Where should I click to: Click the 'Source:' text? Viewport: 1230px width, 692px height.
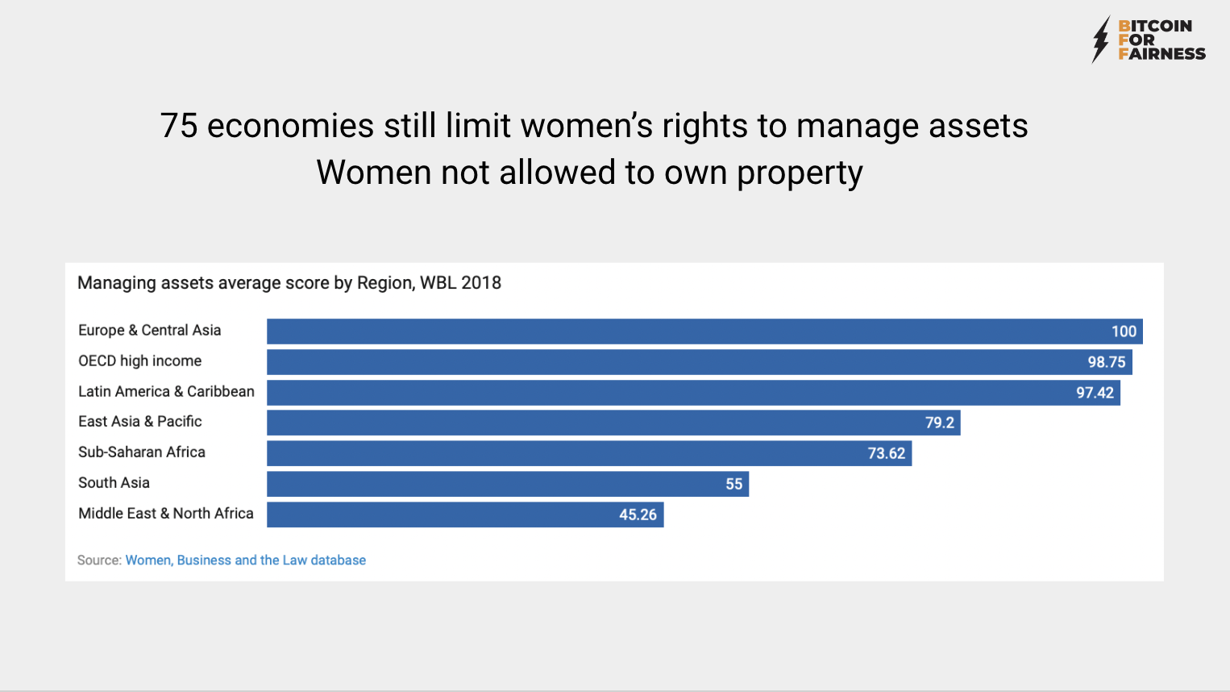(x=99, y=560)
